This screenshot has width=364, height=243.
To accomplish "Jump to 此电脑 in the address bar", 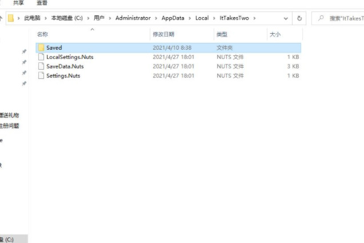I will click(32, 18).
